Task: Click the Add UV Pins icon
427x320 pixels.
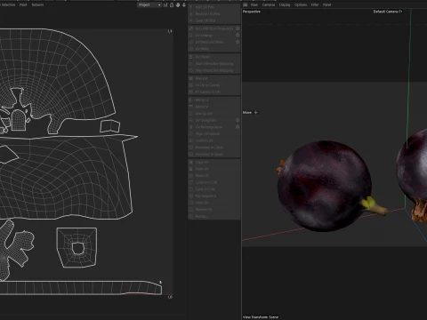Action: pos(191,7)
